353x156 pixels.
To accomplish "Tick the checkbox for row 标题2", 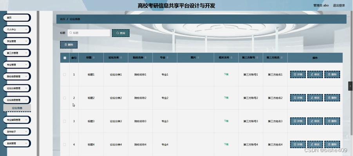I will coord(65,98).
